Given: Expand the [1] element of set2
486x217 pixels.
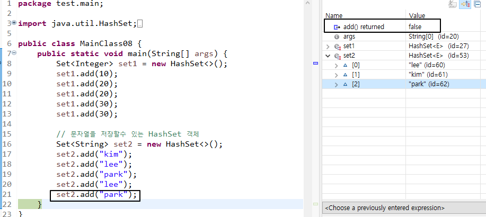Looking at the screenshot, I should (x=337, y=75).
